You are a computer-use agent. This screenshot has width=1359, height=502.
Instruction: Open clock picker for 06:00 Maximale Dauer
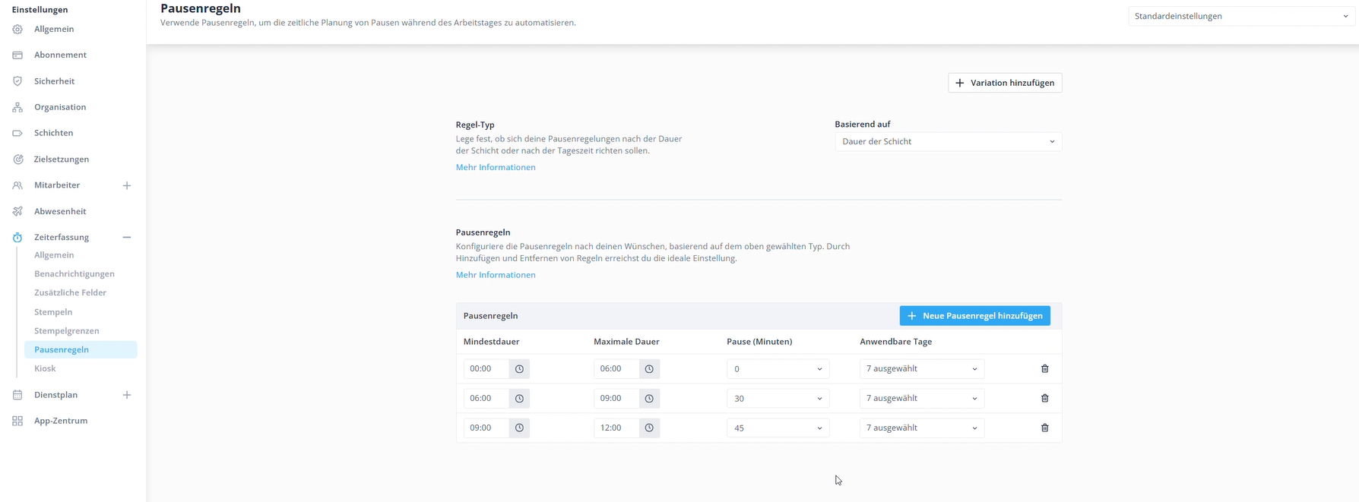point(649,369)
